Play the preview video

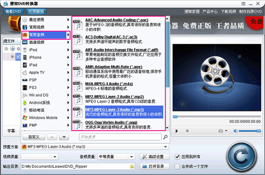pyautogui.click(x=177, y=131)
